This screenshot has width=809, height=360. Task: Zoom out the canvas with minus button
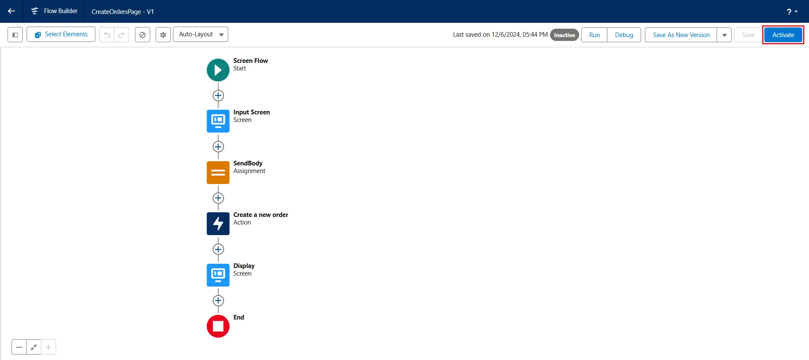(x=19, y=347)
